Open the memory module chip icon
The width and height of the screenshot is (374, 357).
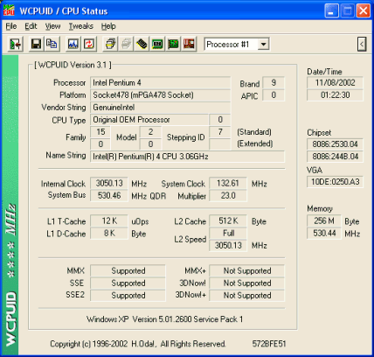[142, 45]
